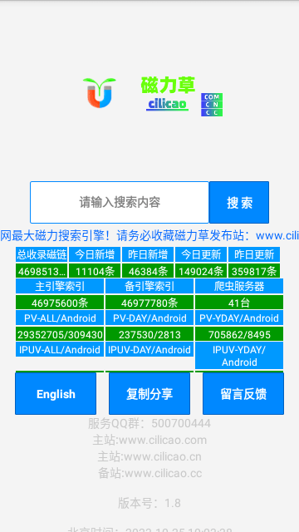Click the 11104条 value cell
The image size is (299, 532).
coord(95,271)
